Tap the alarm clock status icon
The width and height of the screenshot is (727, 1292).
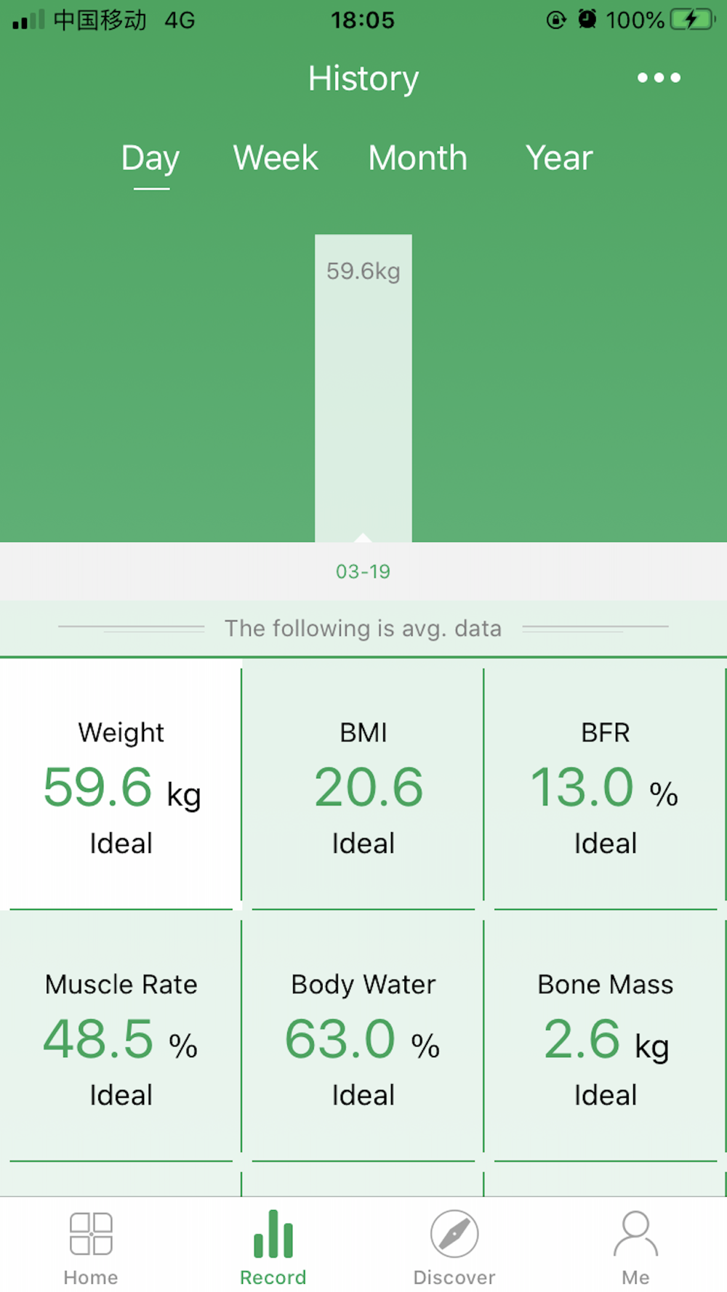587,20
